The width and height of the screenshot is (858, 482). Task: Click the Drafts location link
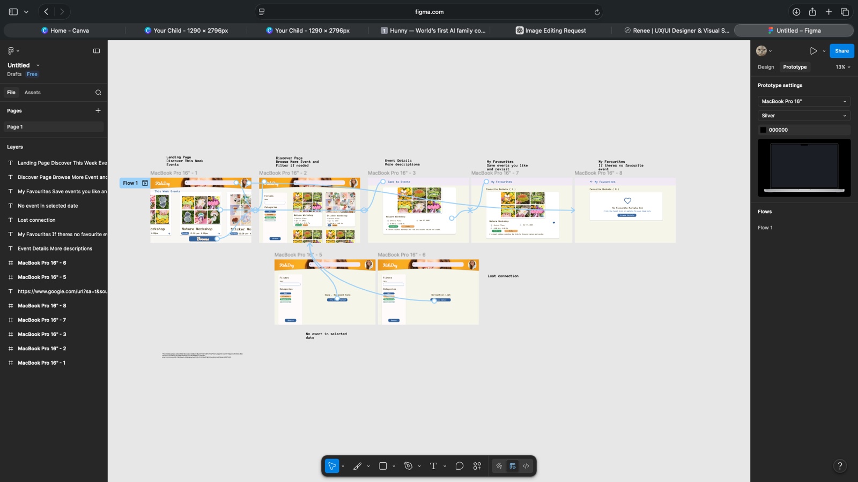tap(14, 74)
